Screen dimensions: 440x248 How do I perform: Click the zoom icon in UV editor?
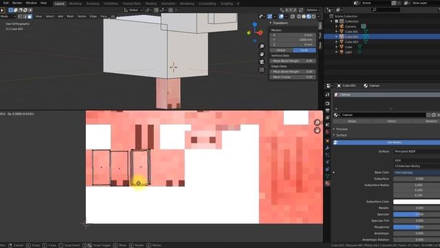[x=317, y=123]
